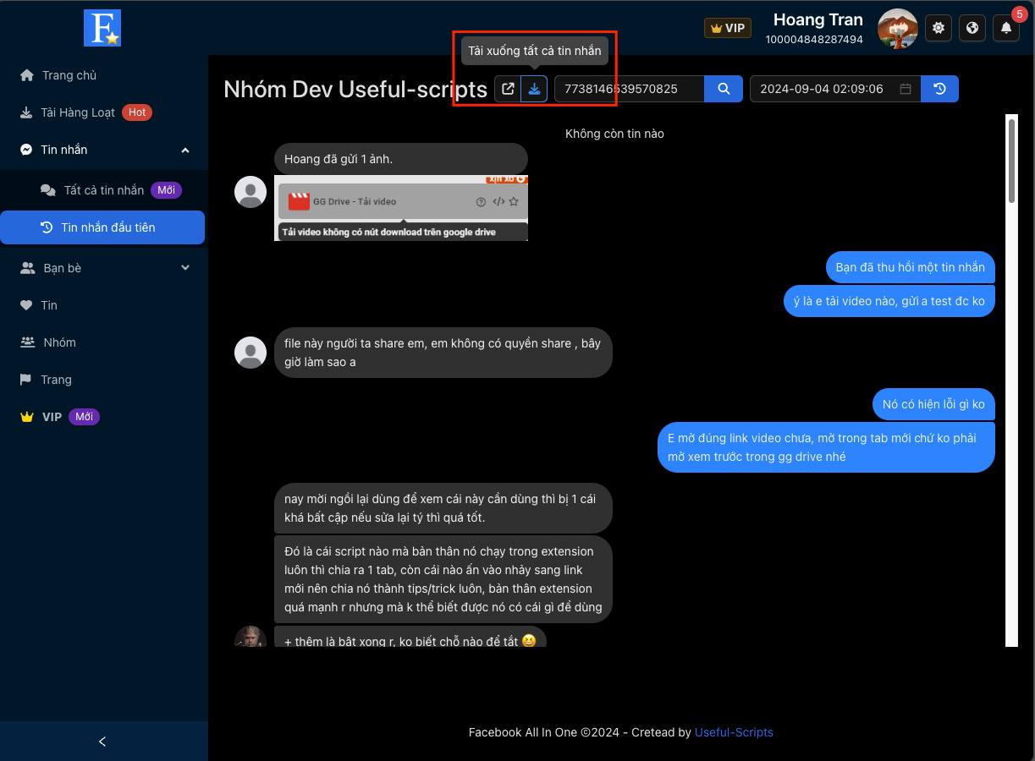Click message starting "nay mới ngồi lại dùng"
The height and width of the screenshot is (761, 1035).
coord(443,508)
